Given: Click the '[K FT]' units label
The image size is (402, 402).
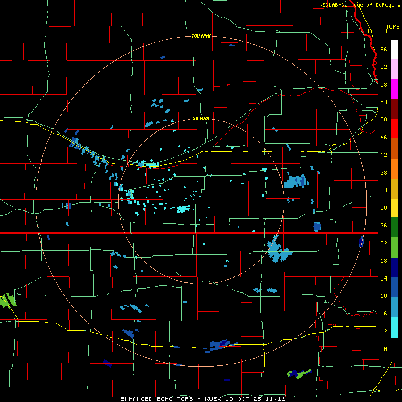Looking at the screenshot, I should point(377,31).
